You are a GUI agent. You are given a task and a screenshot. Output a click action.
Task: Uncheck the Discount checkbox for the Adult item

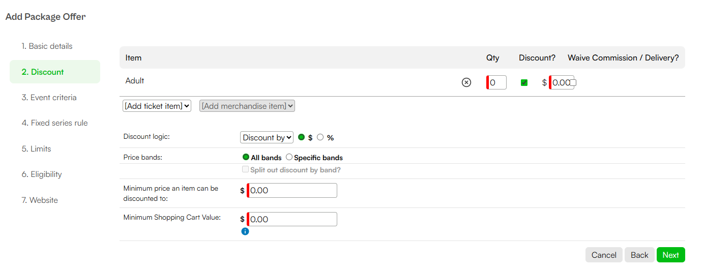524,82
